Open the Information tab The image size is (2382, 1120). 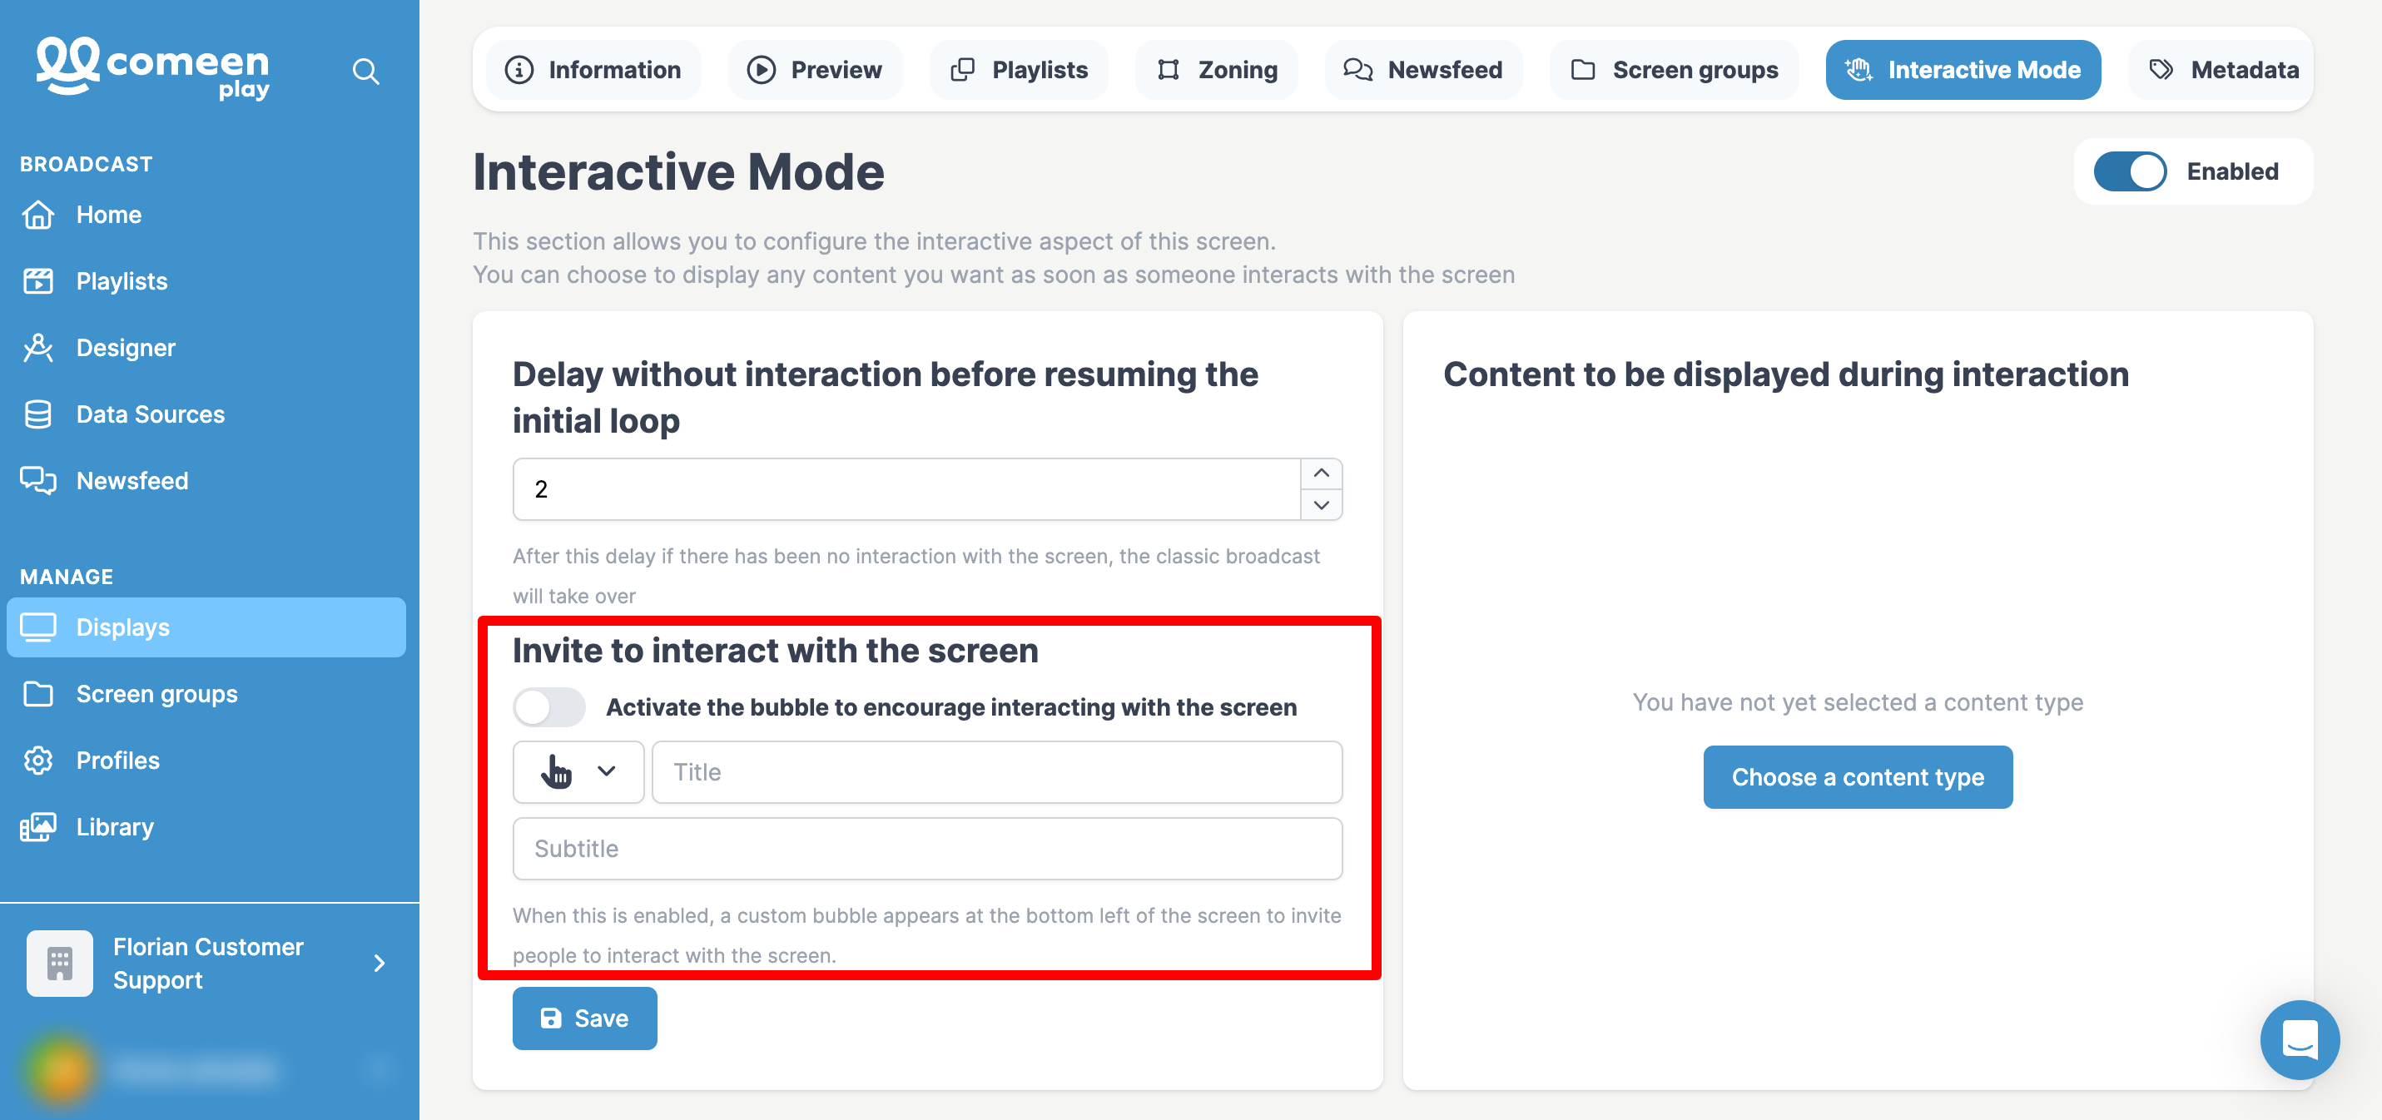tap(593, 70)
